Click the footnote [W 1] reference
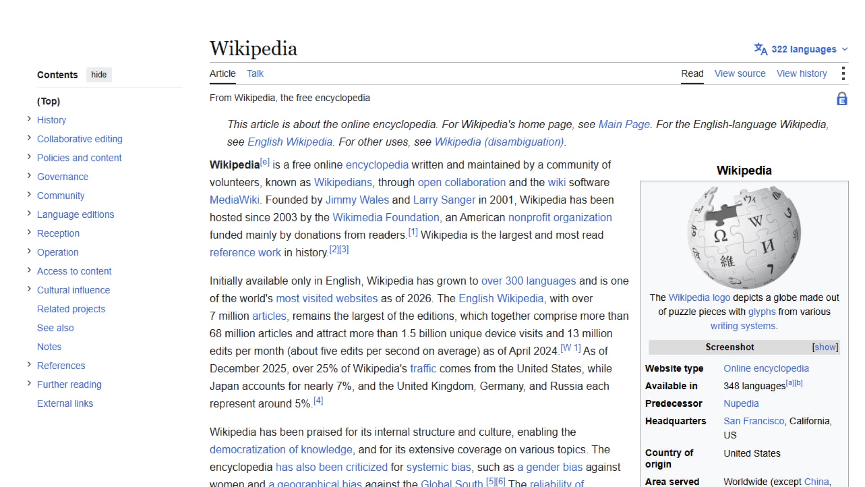Image resolution: width=865 pixels, height=487 pixels. click(x=570, y=348)
